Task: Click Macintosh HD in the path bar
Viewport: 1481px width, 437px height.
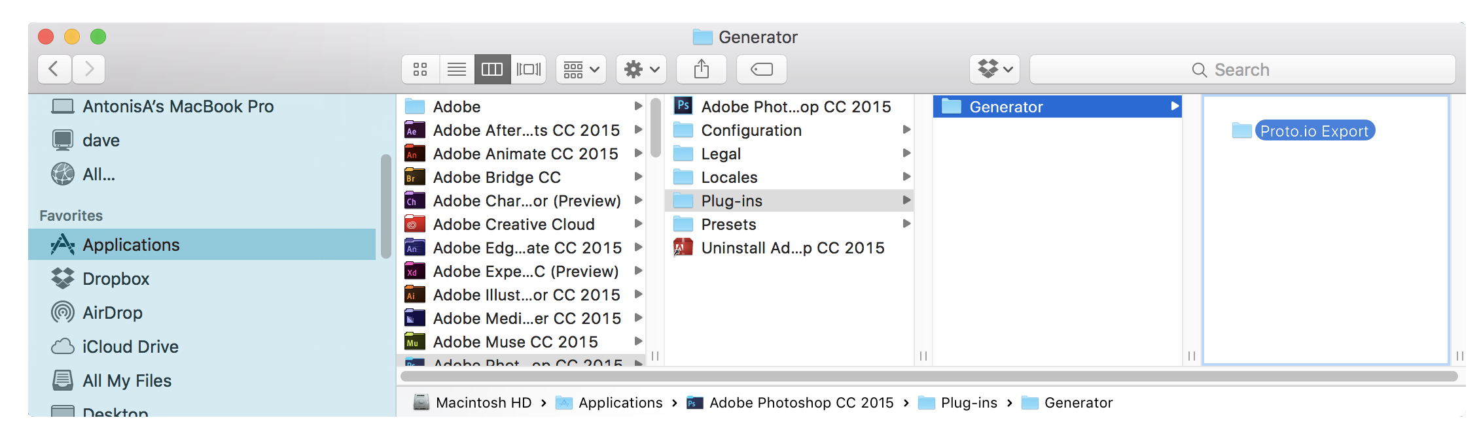Action: 473,402
